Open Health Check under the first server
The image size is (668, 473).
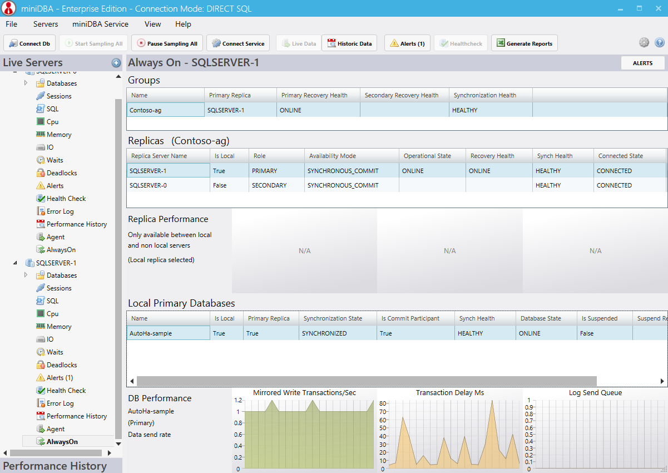[61, 199]
